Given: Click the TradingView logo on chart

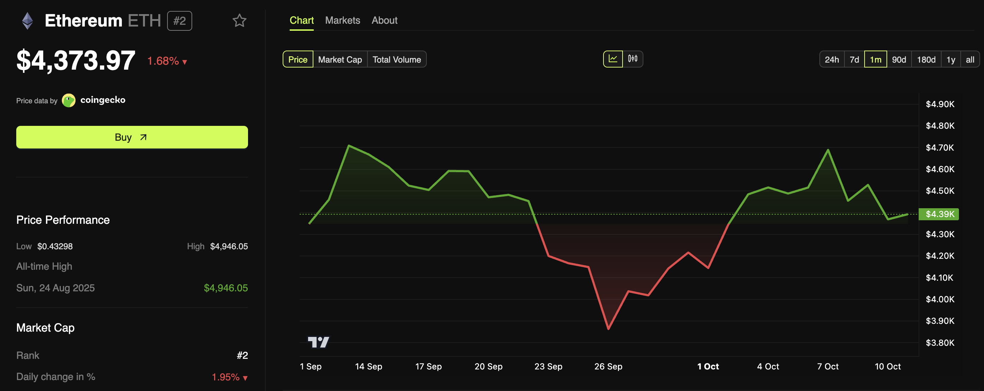Looking at the screenshot, I should tap(318, 342).
